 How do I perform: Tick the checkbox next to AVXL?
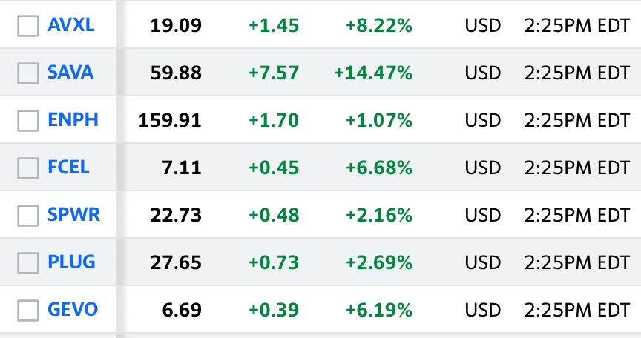point(28,26)
